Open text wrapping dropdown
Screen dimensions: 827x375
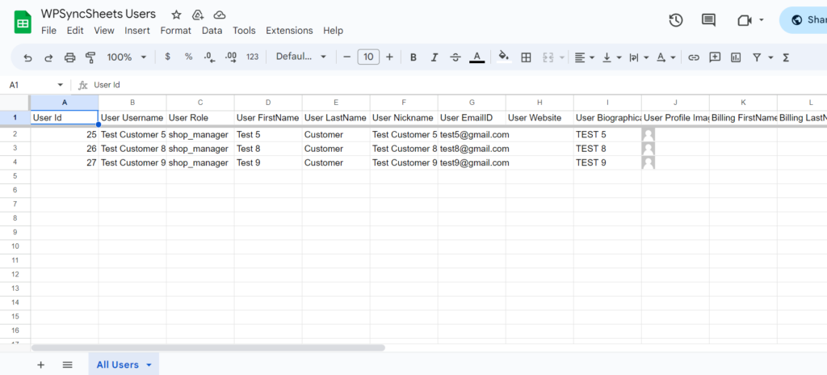(x=639, y=57)
